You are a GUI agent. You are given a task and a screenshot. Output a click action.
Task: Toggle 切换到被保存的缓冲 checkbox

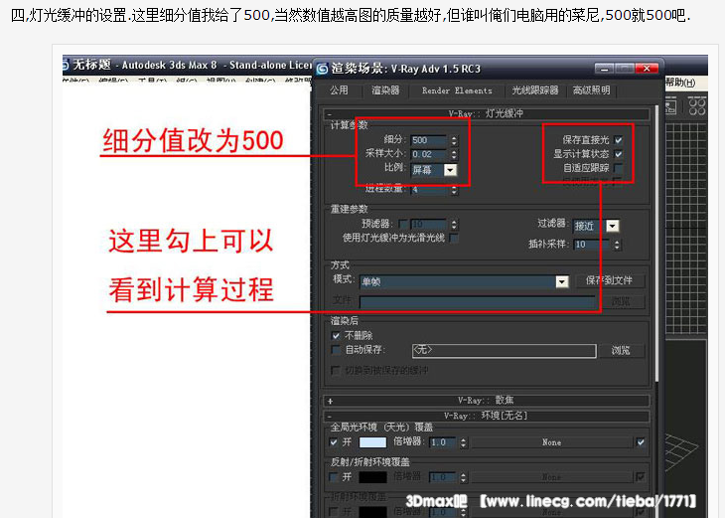336,370
